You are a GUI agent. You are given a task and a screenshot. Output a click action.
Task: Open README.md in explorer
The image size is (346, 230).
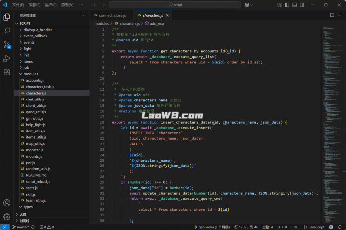tap(52, 175)
